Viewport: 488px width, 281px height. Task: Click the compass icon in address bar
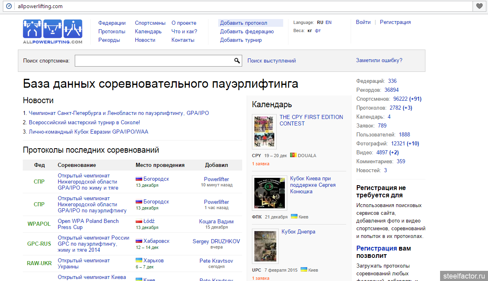click(9, 6)
